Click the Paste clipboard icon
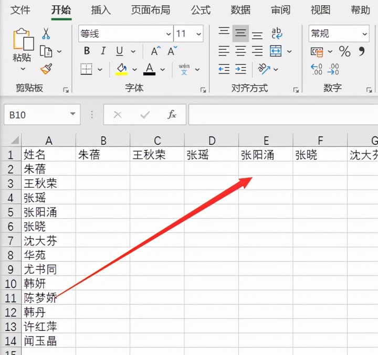The width and height of the screenshot is (378, 355). [x=23, y=39]
